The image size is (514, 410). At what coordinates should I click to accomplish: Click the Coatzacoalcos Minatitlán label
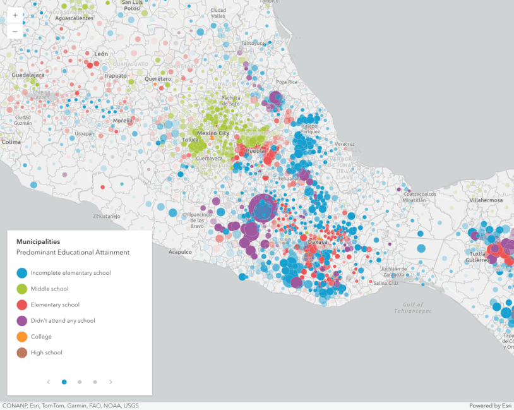click(419, 197)
